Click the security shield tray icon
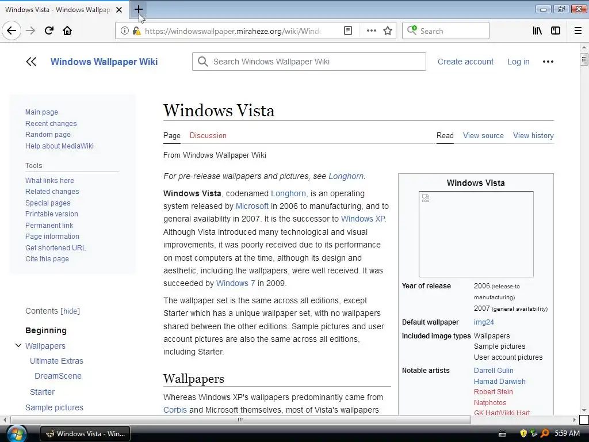The width and height of the screenshot is (589, 442). tap(523, 433)
